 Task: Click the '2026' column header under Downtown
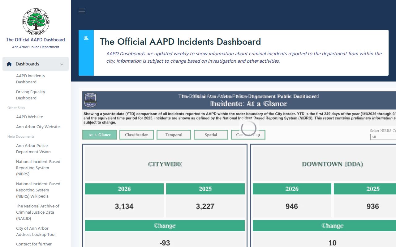[292, 189]
